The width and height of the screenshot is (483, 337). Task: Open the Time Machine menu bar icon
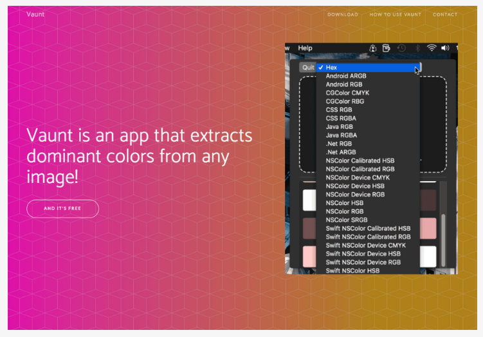click(401, 48)
